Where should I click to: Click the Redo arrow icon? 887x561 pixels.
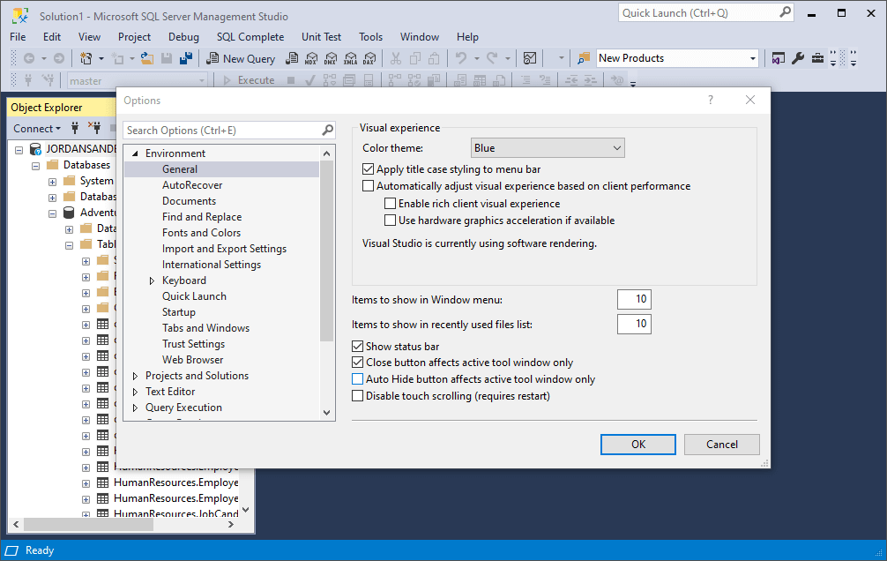pyautogui.click(x=492, y=58)
